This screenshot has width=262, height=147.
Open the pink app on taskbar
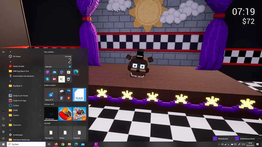pos(96,144)
